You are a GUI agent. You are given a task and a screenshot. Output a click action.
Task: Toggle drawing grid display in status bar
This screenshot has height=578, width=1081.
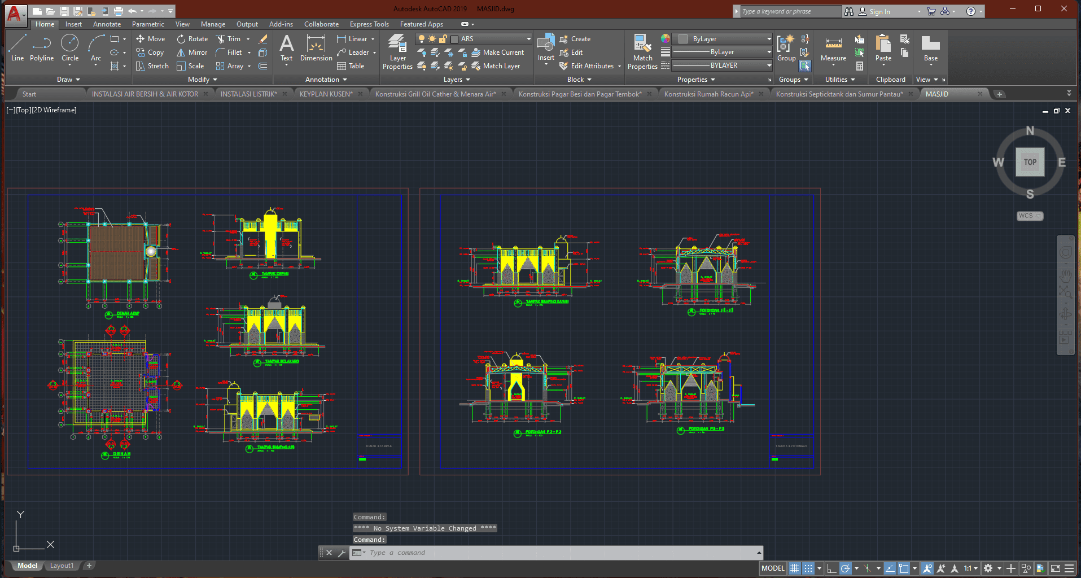[x=794, y=568]
